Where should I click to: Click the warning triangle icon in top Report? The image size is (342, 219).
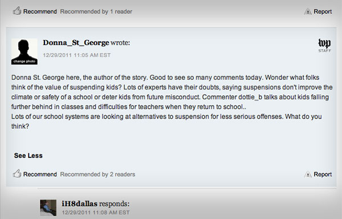[x=308, y=11]
